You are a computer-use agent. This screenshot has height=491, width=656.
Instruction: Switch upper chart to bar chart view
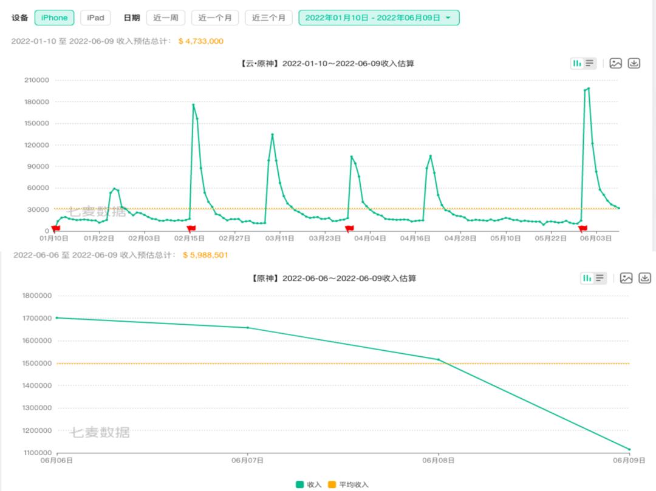pos(577,64)
